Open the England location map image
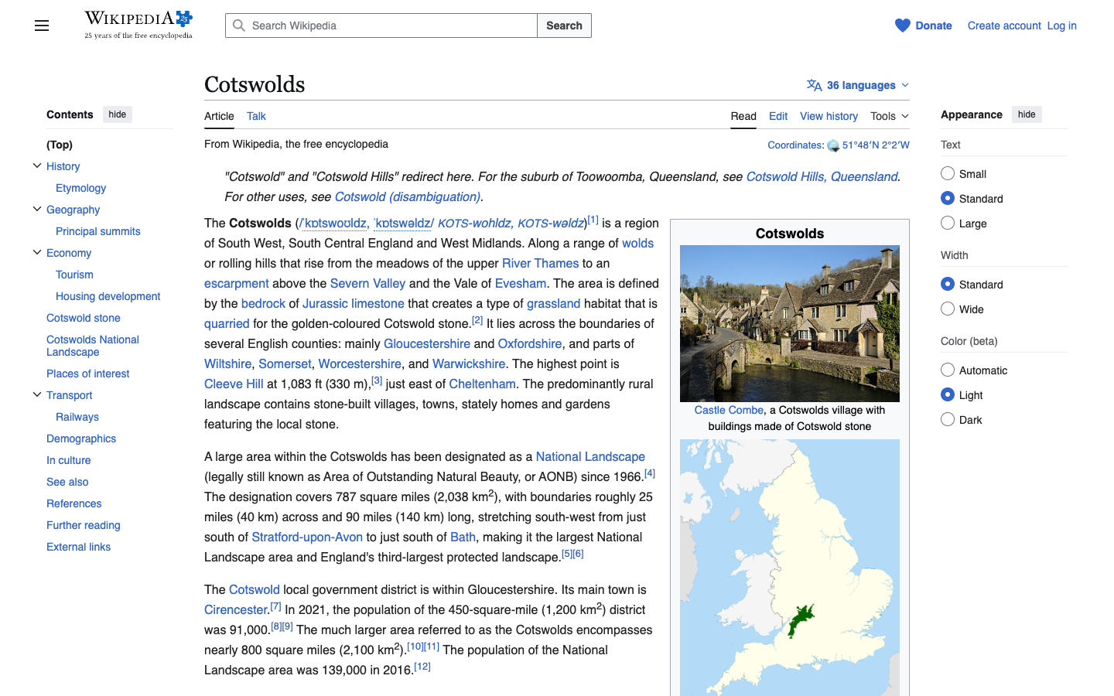The image size is (1114, 696). coord(790,568)
